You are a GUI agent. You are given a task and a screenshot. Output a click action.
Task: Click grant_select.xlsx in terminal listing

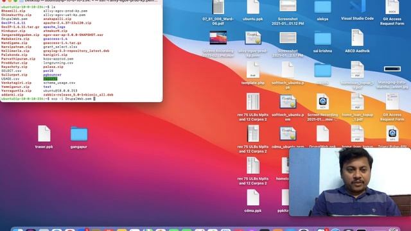[x=60, y=47]
